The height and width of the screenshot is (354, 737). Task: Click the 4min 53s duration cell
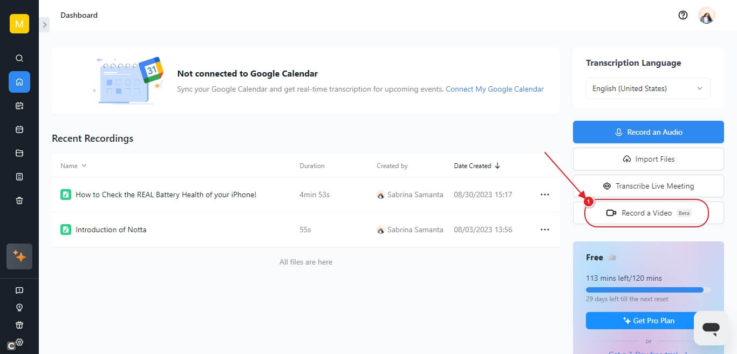point(315,195)
